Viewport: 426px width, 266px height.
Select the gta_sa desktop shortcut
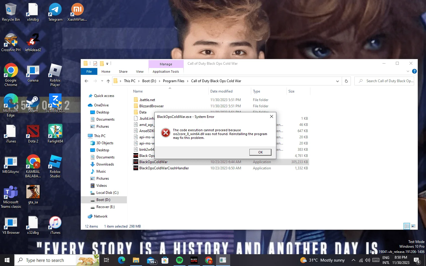point(33,195)
